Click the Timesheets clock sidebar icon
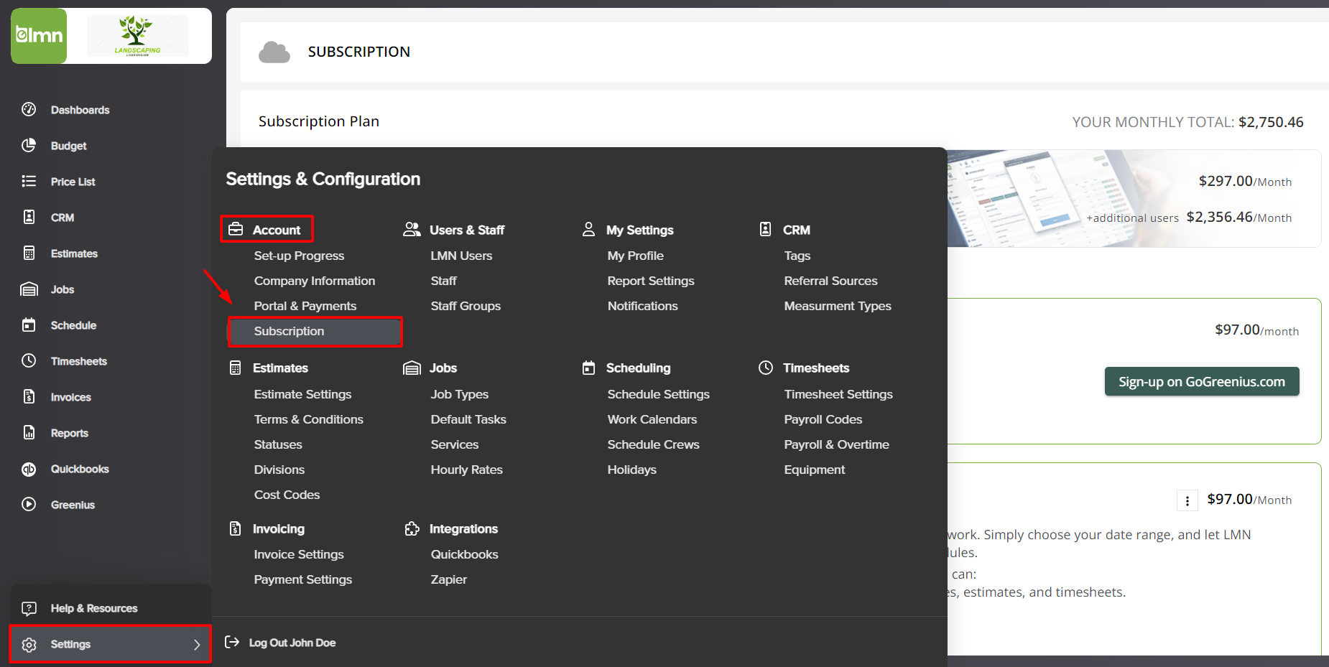 click(29, 360)
